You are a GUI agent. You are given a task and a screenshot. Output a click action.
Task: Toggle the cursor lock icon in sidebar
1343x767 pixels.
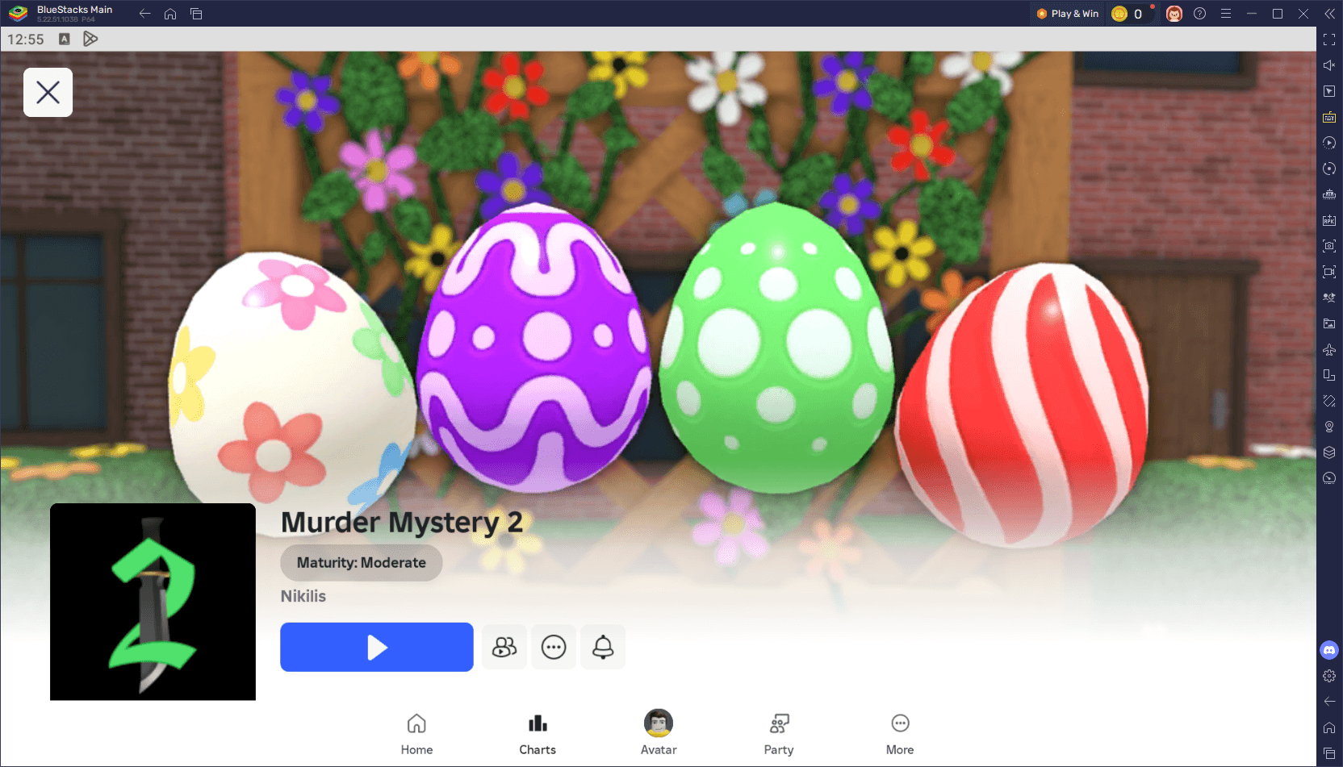(1329, 91)
